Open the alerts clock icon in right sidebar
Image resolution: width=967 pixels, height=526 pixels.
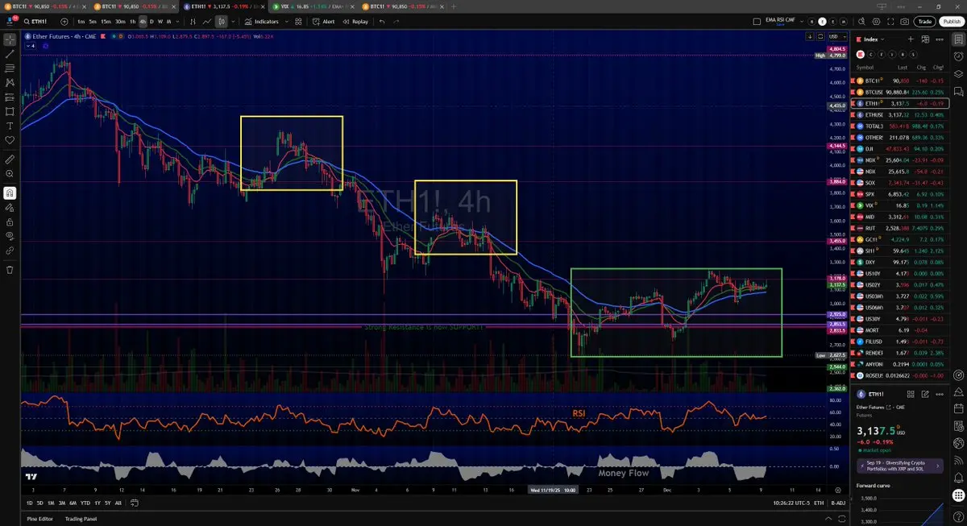(x=957, y=56)
